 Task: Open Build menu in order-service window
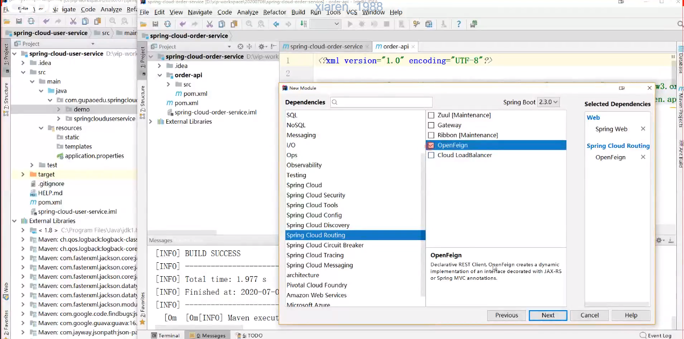tap(298, 12)
